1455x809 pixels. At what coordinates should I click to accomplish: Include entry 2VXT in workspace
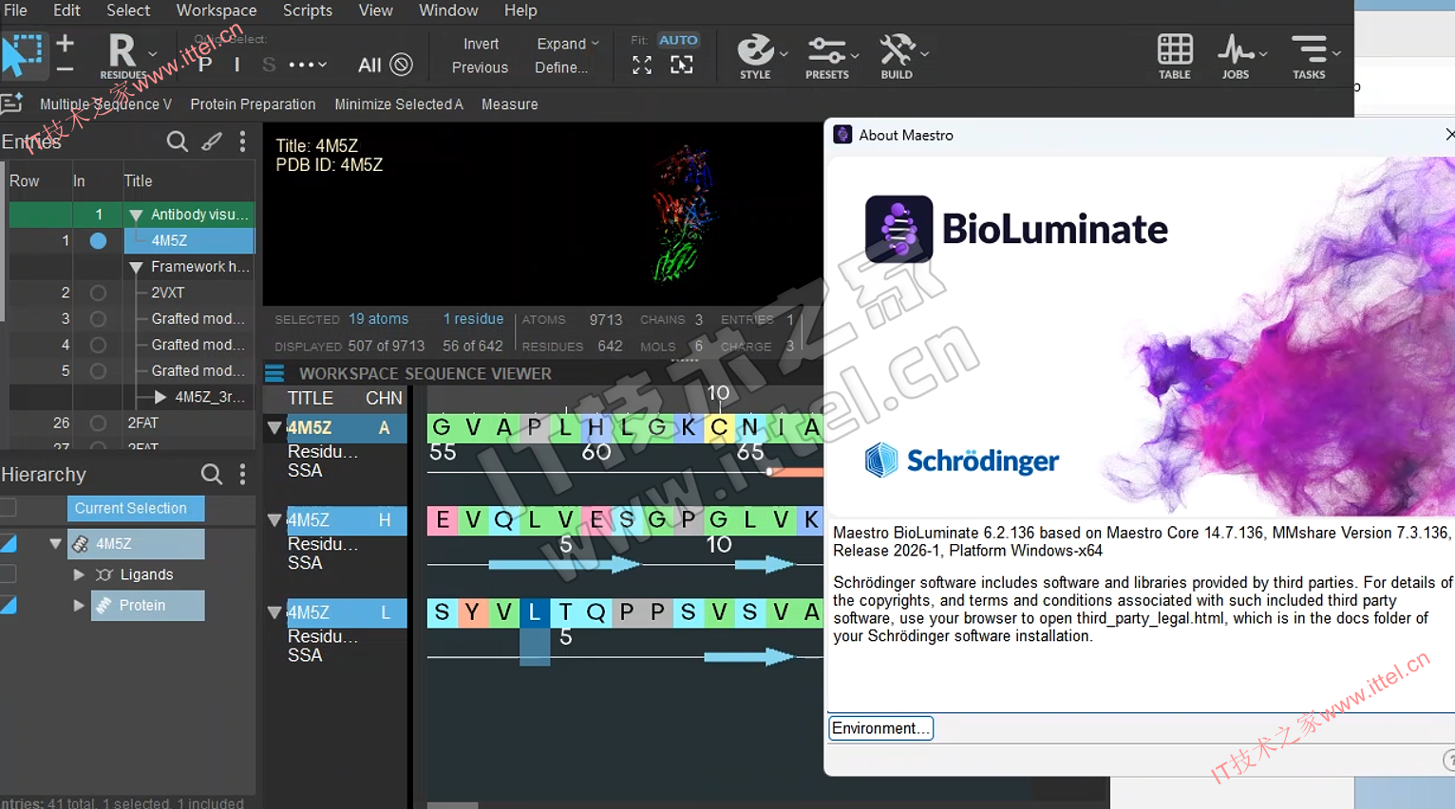point(98,293)
